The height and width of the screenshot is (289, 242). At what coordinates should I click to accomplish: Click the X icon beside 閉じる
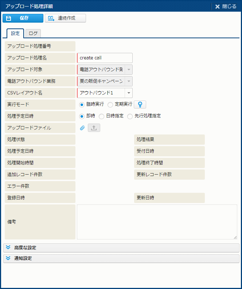click(218, 7)
